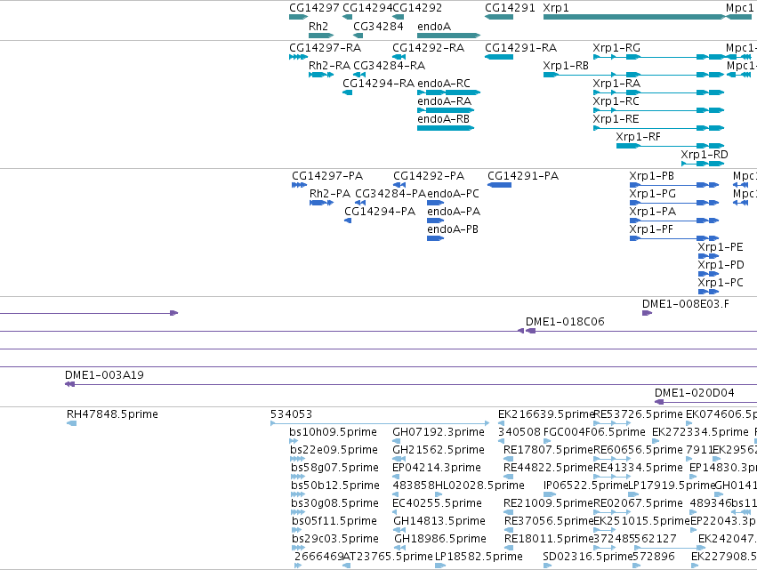
Task: Open BAC clone DME1-008E03.F label
Action: (686, 304)
